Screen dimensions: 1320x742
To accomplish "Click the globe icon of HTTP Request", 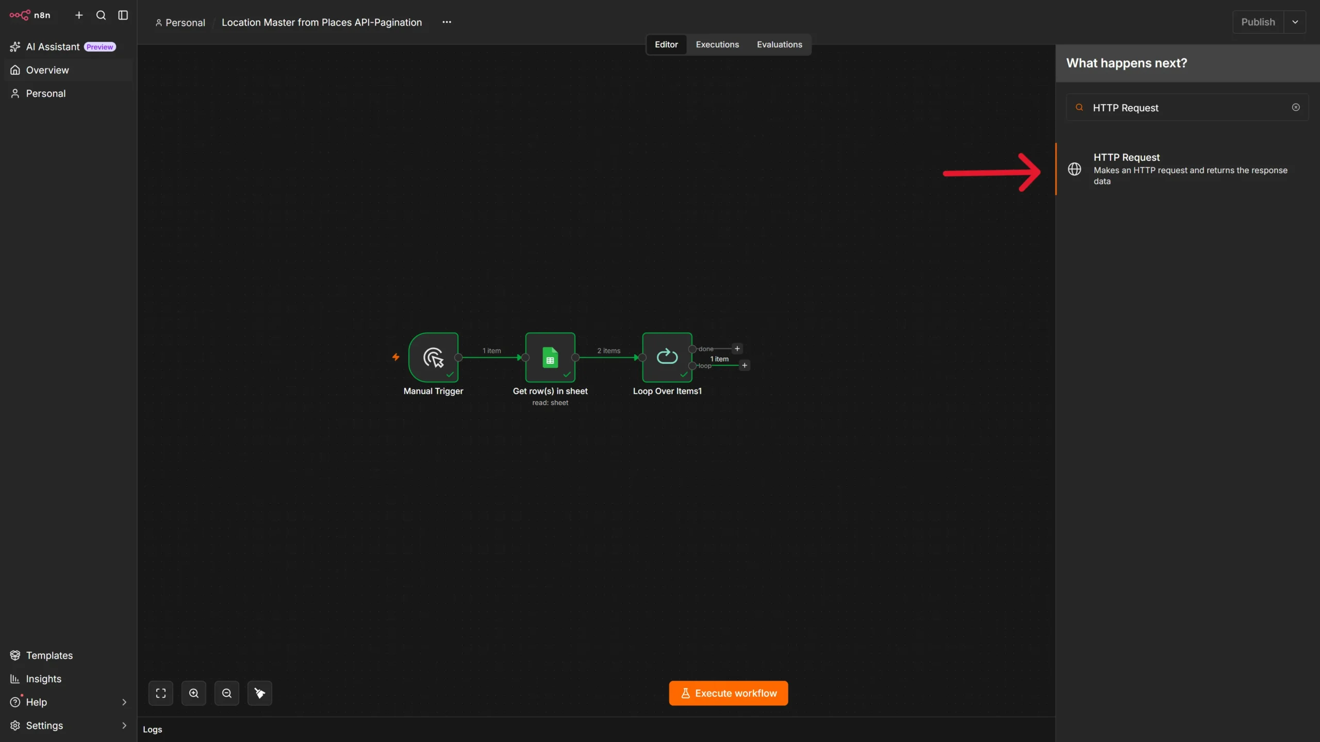I will pos(1075,169).
